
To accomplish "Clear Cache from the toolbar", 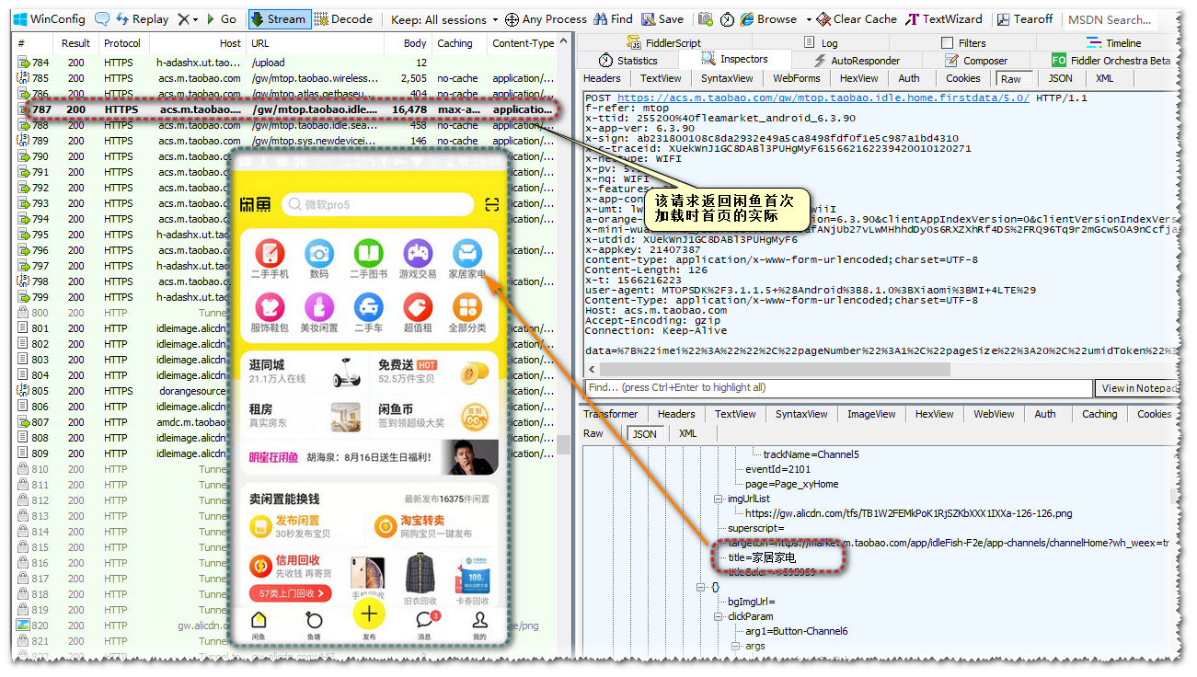I will click(855, 18).
